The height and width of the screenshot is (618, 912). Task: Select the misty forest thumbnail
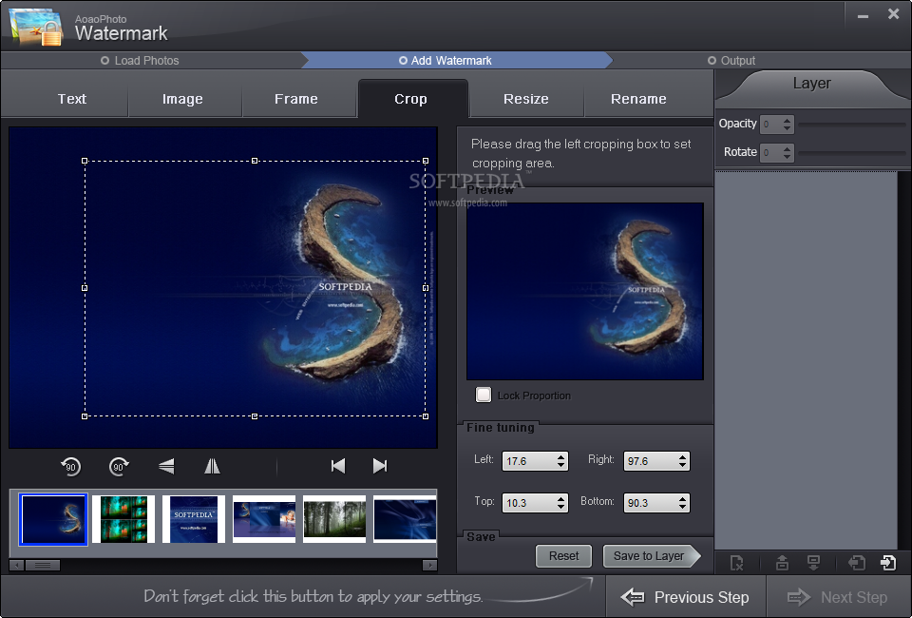pyautogui.click(x=334, y=519)
